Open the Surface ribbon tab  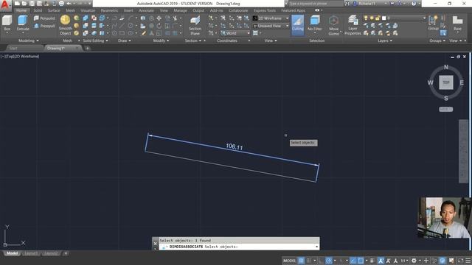click(54, 10)
